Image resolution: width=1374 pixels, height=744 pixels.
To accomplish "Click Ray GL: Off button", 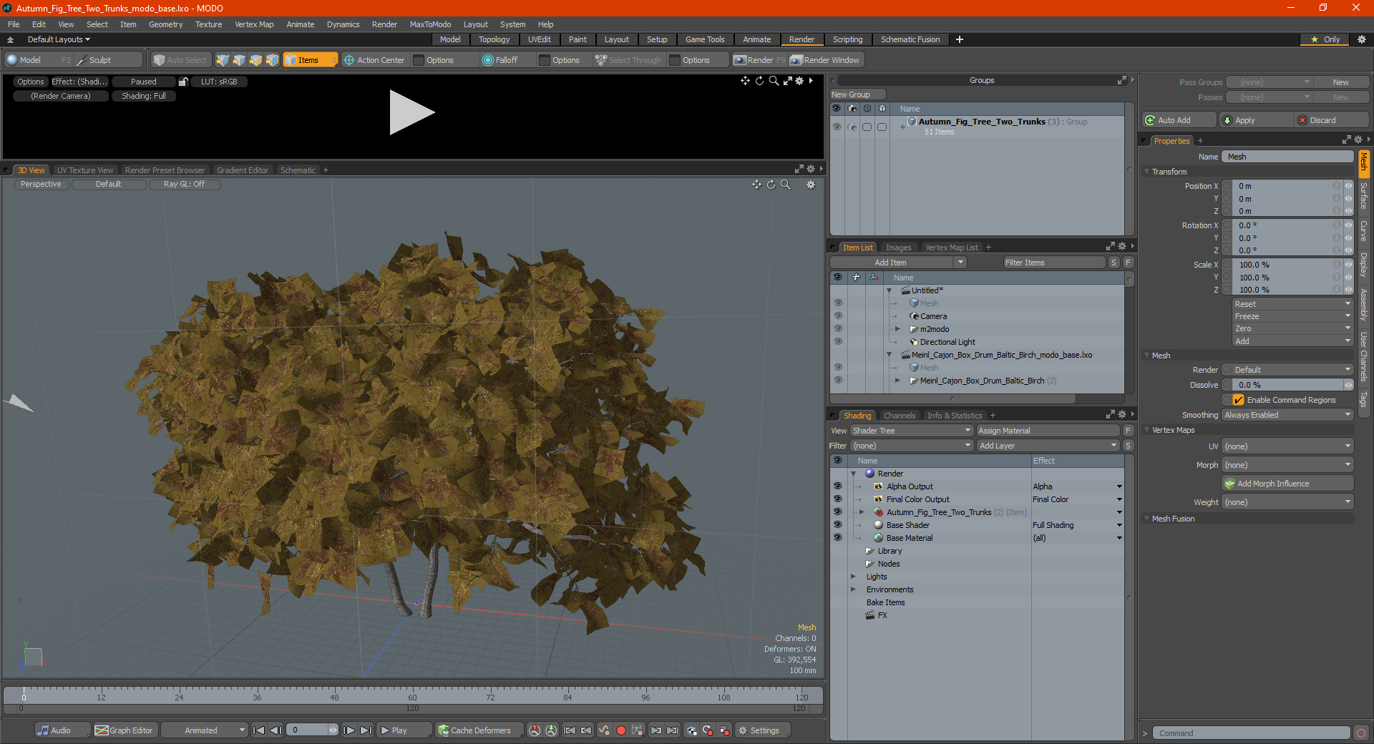I will (x=184, y=185).
